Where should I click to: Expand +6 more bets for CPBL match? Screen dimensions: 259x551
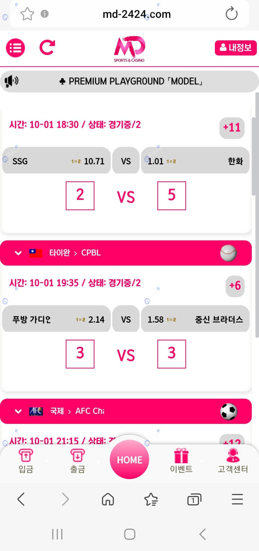(x=235, y=286)
